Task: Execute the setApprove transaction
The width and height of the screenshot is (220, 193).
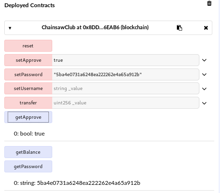Action: click(x=28, y=60)
